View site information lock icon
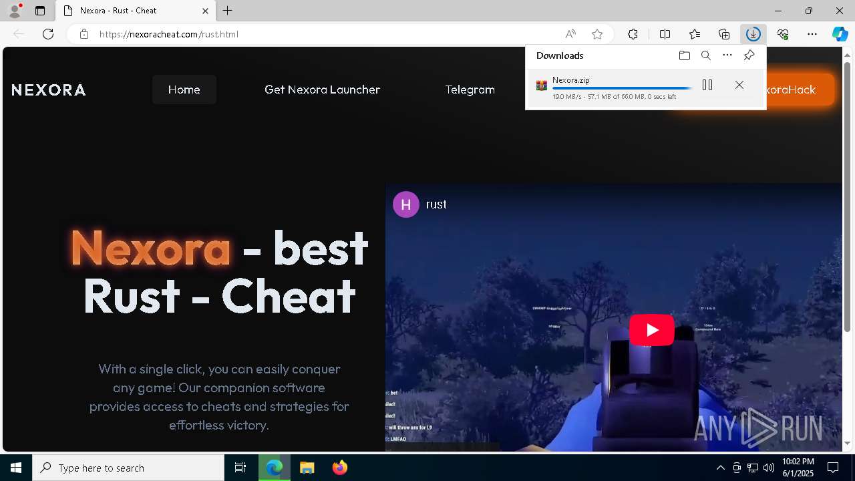 [84, 34]
